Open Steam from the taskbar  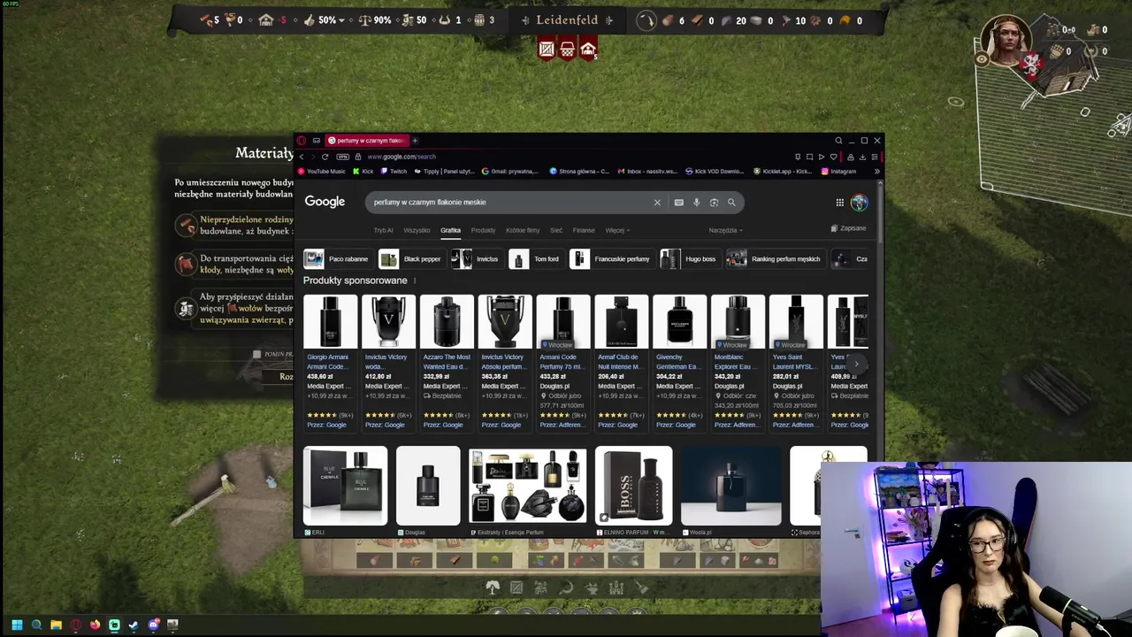click(134, 625)
